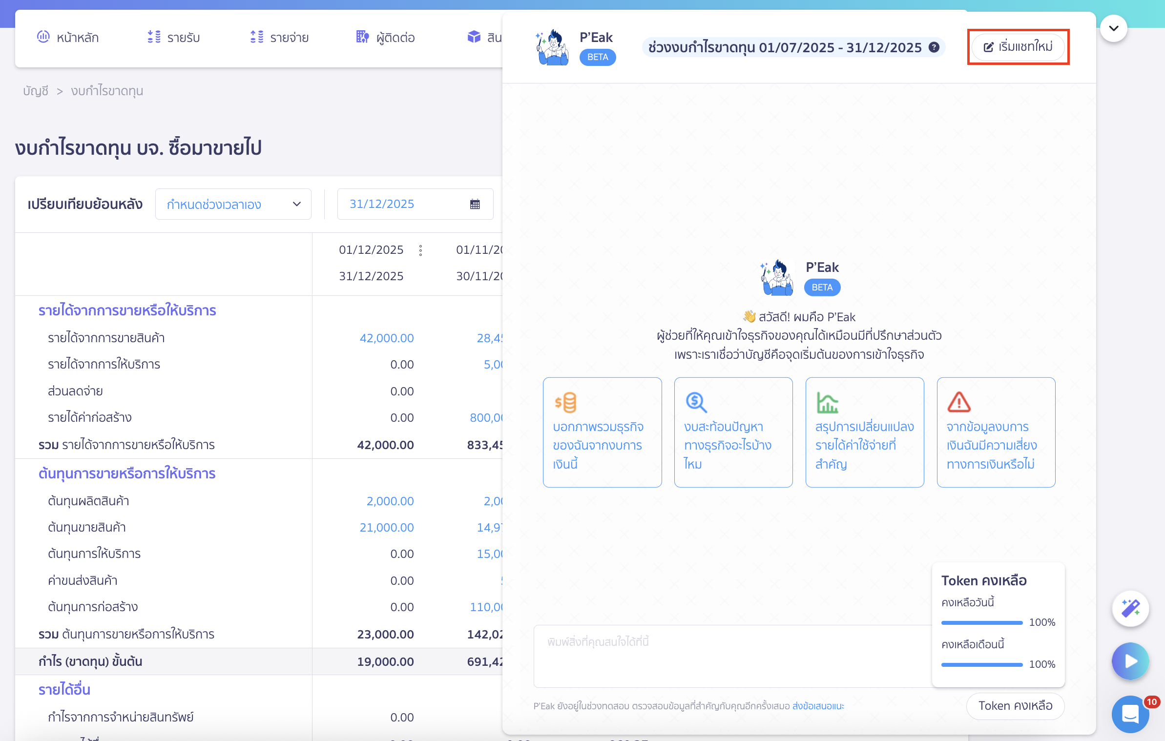Click the magnifier icon on business problems card

click(x=697, y=402)
